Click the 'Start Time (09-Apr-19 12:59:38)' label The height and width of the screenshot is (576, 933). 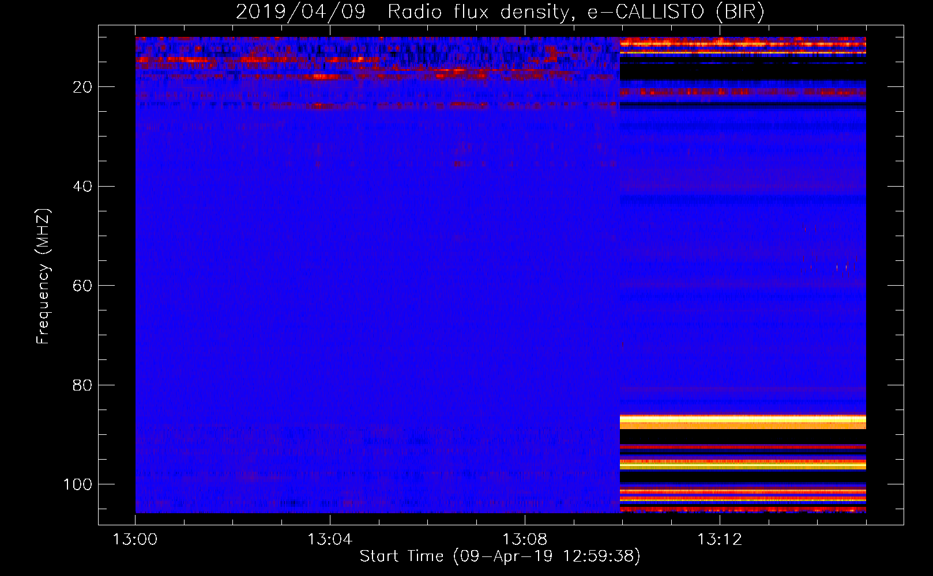500,556
